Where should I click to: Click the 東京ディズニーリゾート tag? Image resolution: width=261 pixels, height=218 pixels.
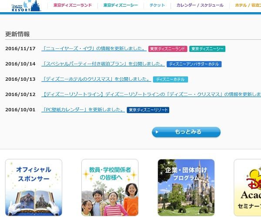(148, 110)
